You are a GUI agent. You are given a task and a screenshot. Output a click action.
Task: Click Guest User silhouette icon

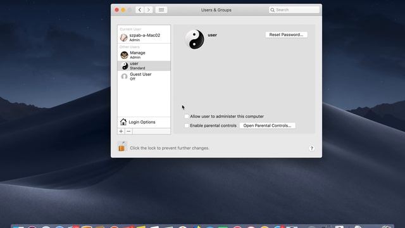(124, 77)
